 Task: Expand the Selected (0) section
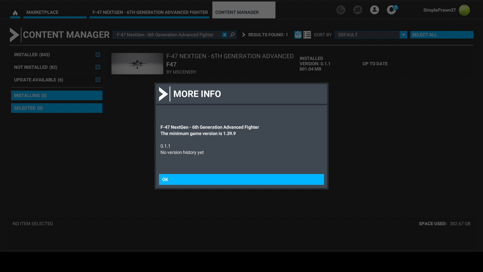pyautogui.click(x=57, y=108)
